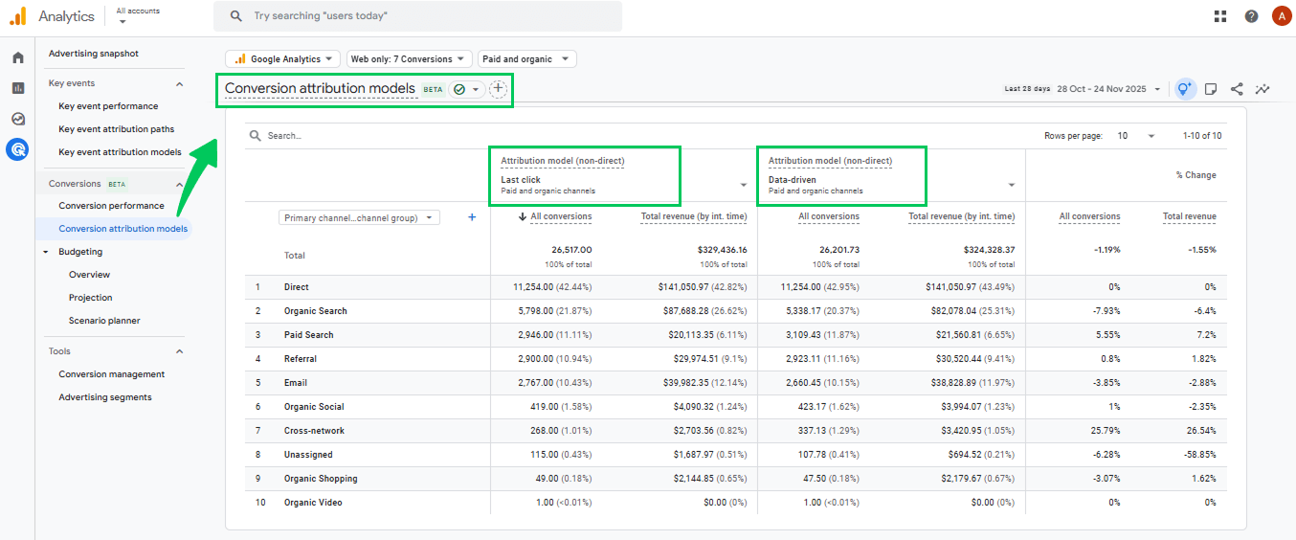Click the Help question mark icon
The height and width of the screenshot is (540, 1296).
pos(1251,16)
